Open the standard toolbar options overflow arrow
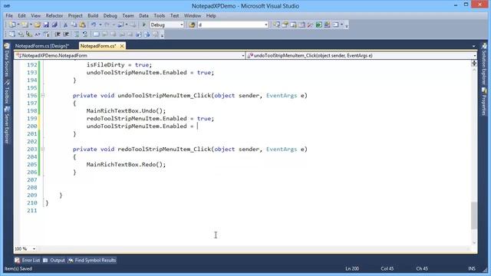 click(347, 25)
